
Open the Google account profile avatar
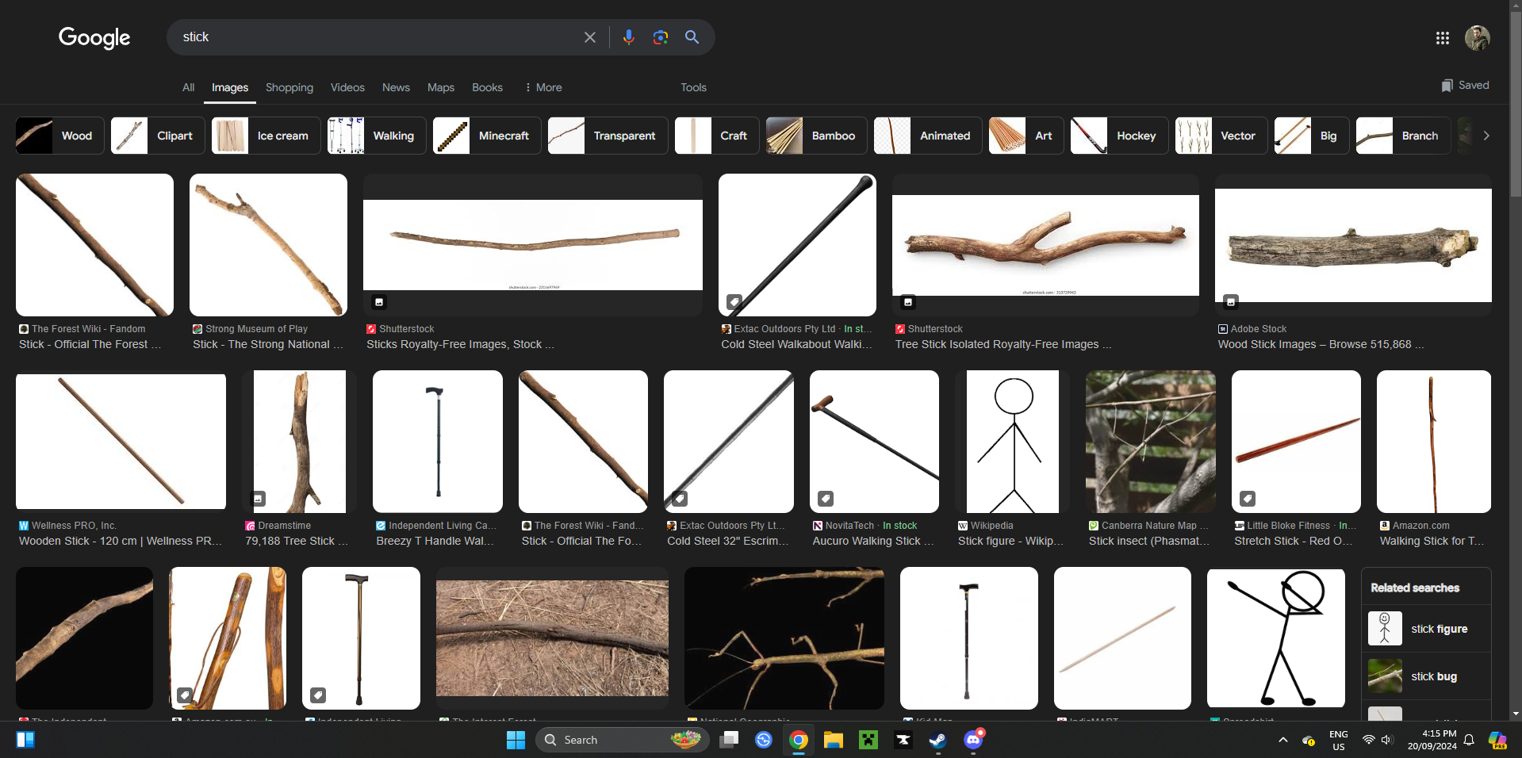click(1477, 38)
